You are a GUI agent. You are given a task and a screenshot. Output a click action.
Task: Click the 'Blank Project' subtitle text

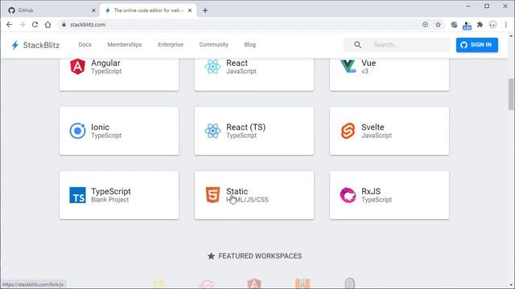pos(109,200)
